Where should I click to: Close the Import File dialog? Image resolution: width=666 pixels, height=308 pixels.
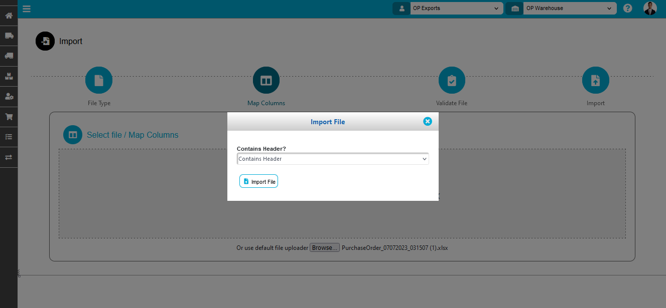click(427, 121)
